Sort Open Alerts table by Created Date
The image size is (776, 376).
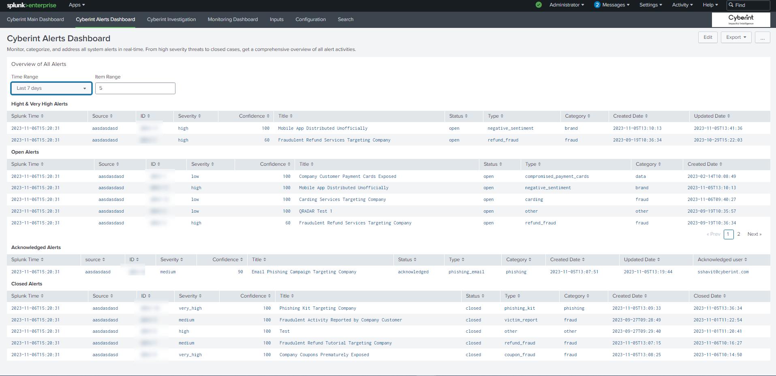click(705, 164)
